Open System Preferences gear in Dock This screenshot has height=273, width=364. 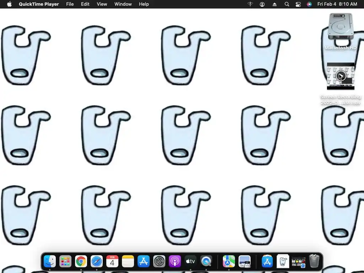tap(159, 261)
